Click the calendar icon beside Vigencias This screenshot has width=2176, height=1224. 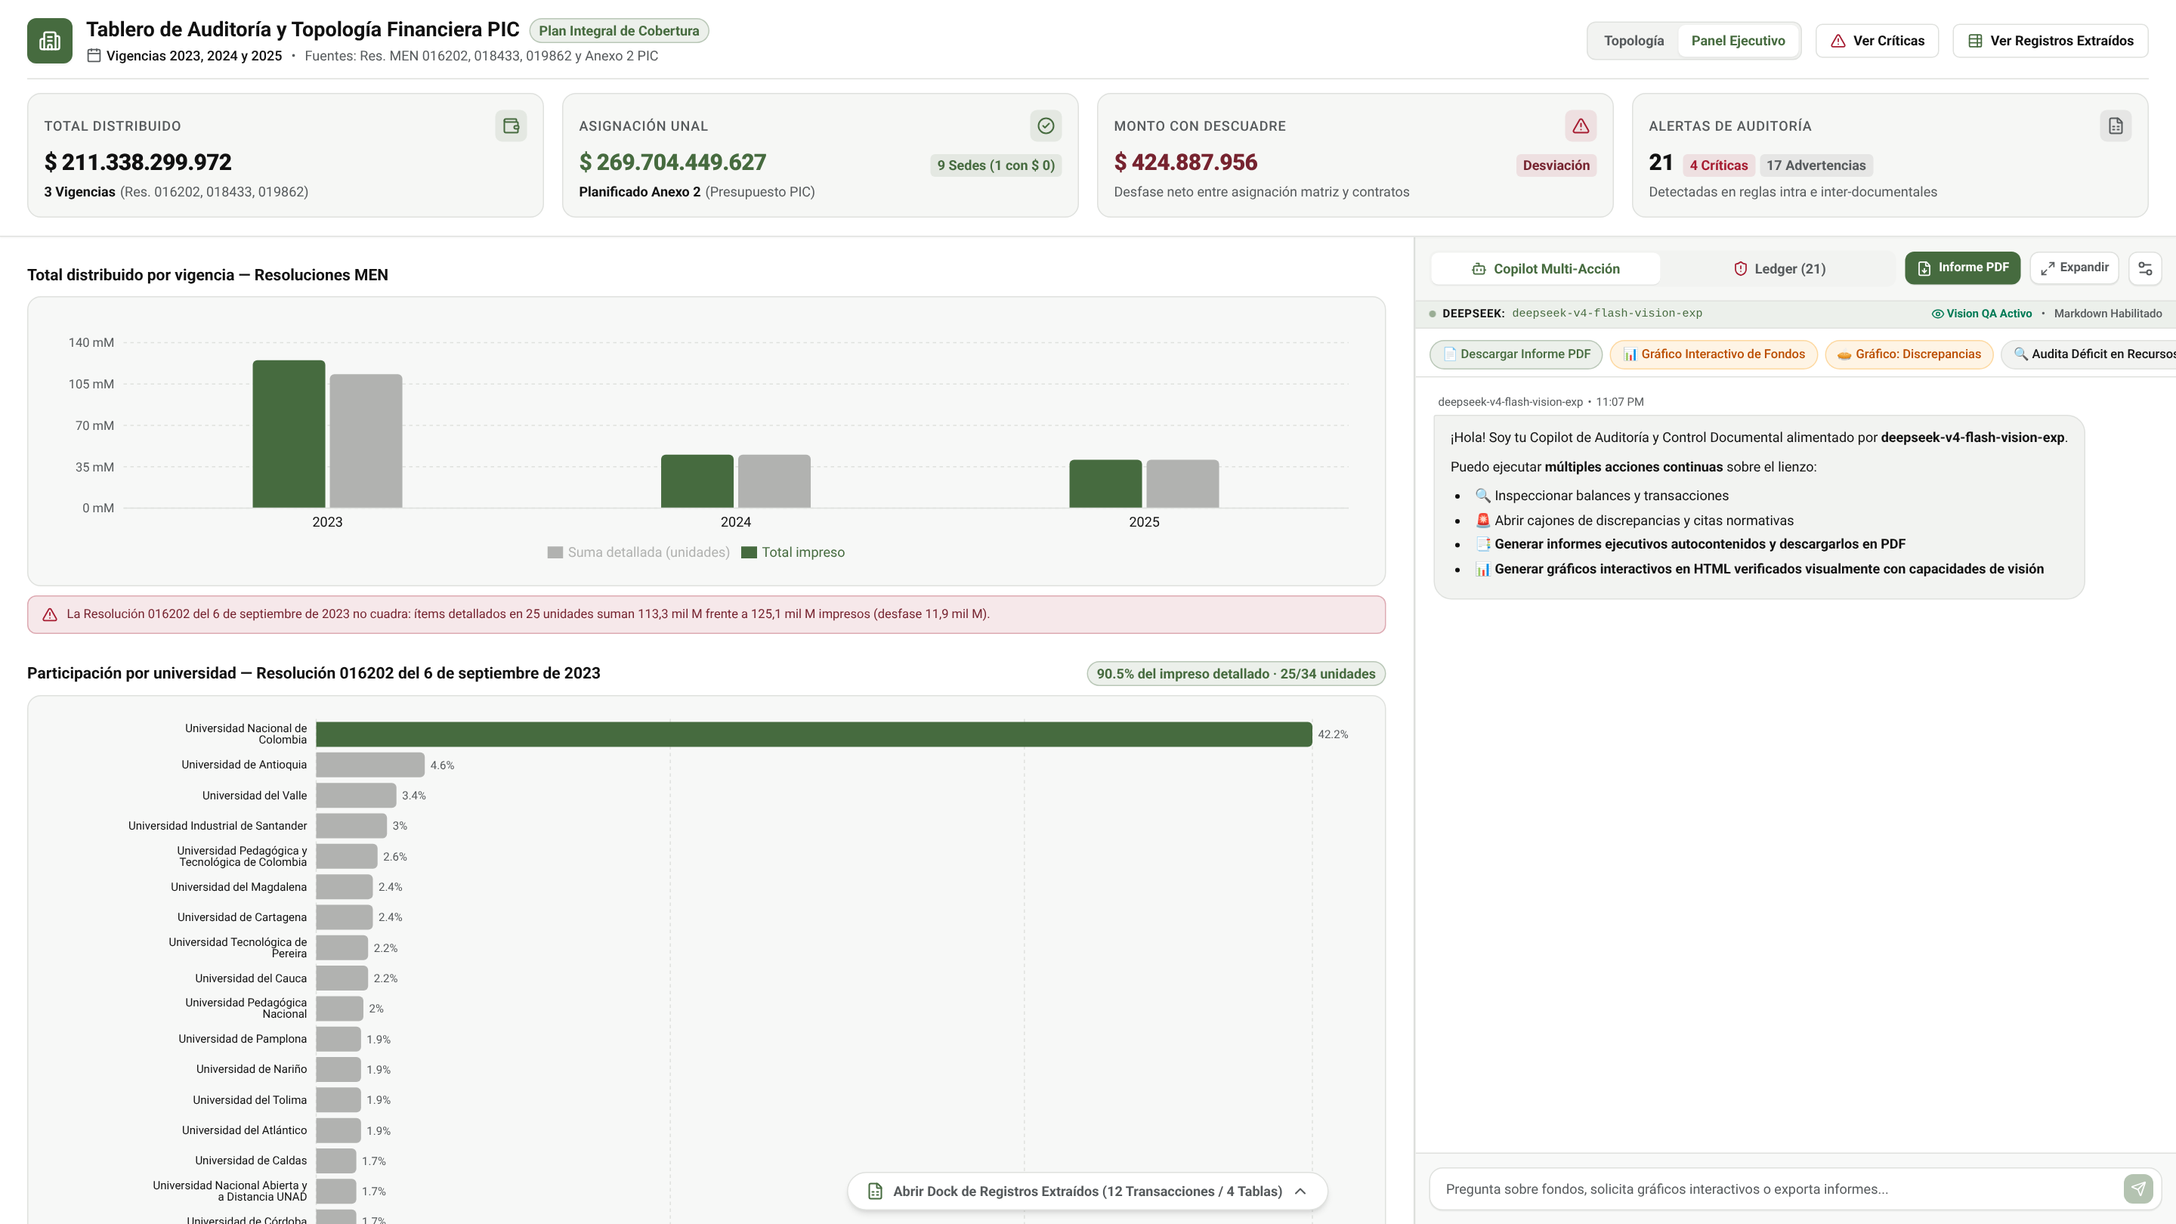[x=94, y=56]
